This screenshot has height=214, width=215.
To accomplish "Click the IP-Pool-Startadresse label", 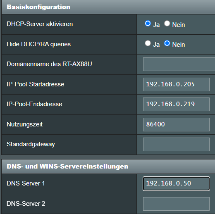I will [36, 84].
